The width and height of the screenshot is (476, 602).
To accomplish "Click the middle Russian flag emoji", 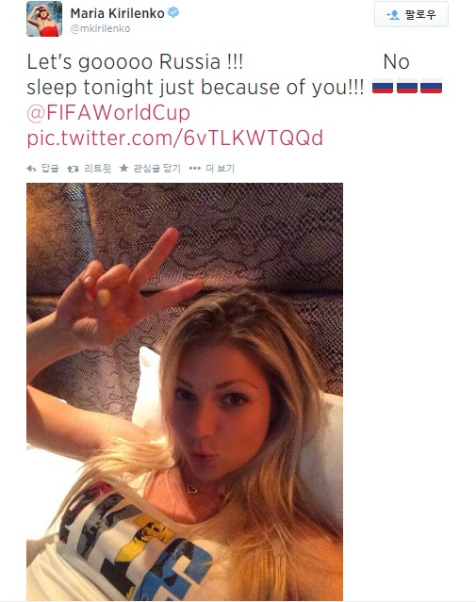I will tap(407, 87).
